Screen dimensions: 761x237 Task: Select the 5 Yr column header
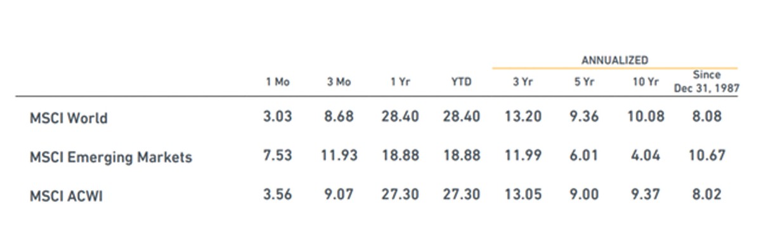(584, 82)
